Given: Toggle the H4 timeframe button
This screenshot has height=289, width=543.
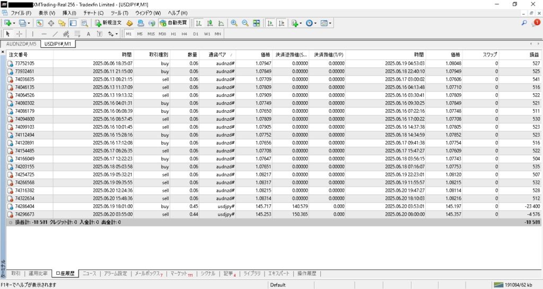Looking at the screenshot, I should 184,33.
